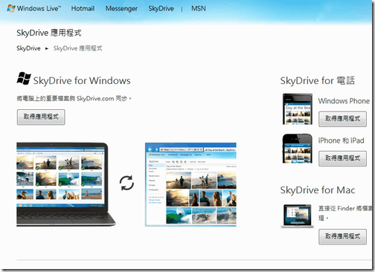
Task: Click the SkyDrive for 電話 heading
Action: (318, 80)
